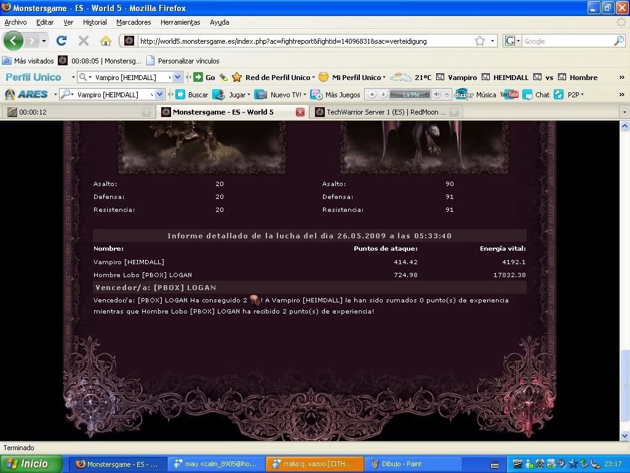The image size is (630, 473).
Task: Open the weather 21°C toolbar icon
Action: tap(401, 77)
